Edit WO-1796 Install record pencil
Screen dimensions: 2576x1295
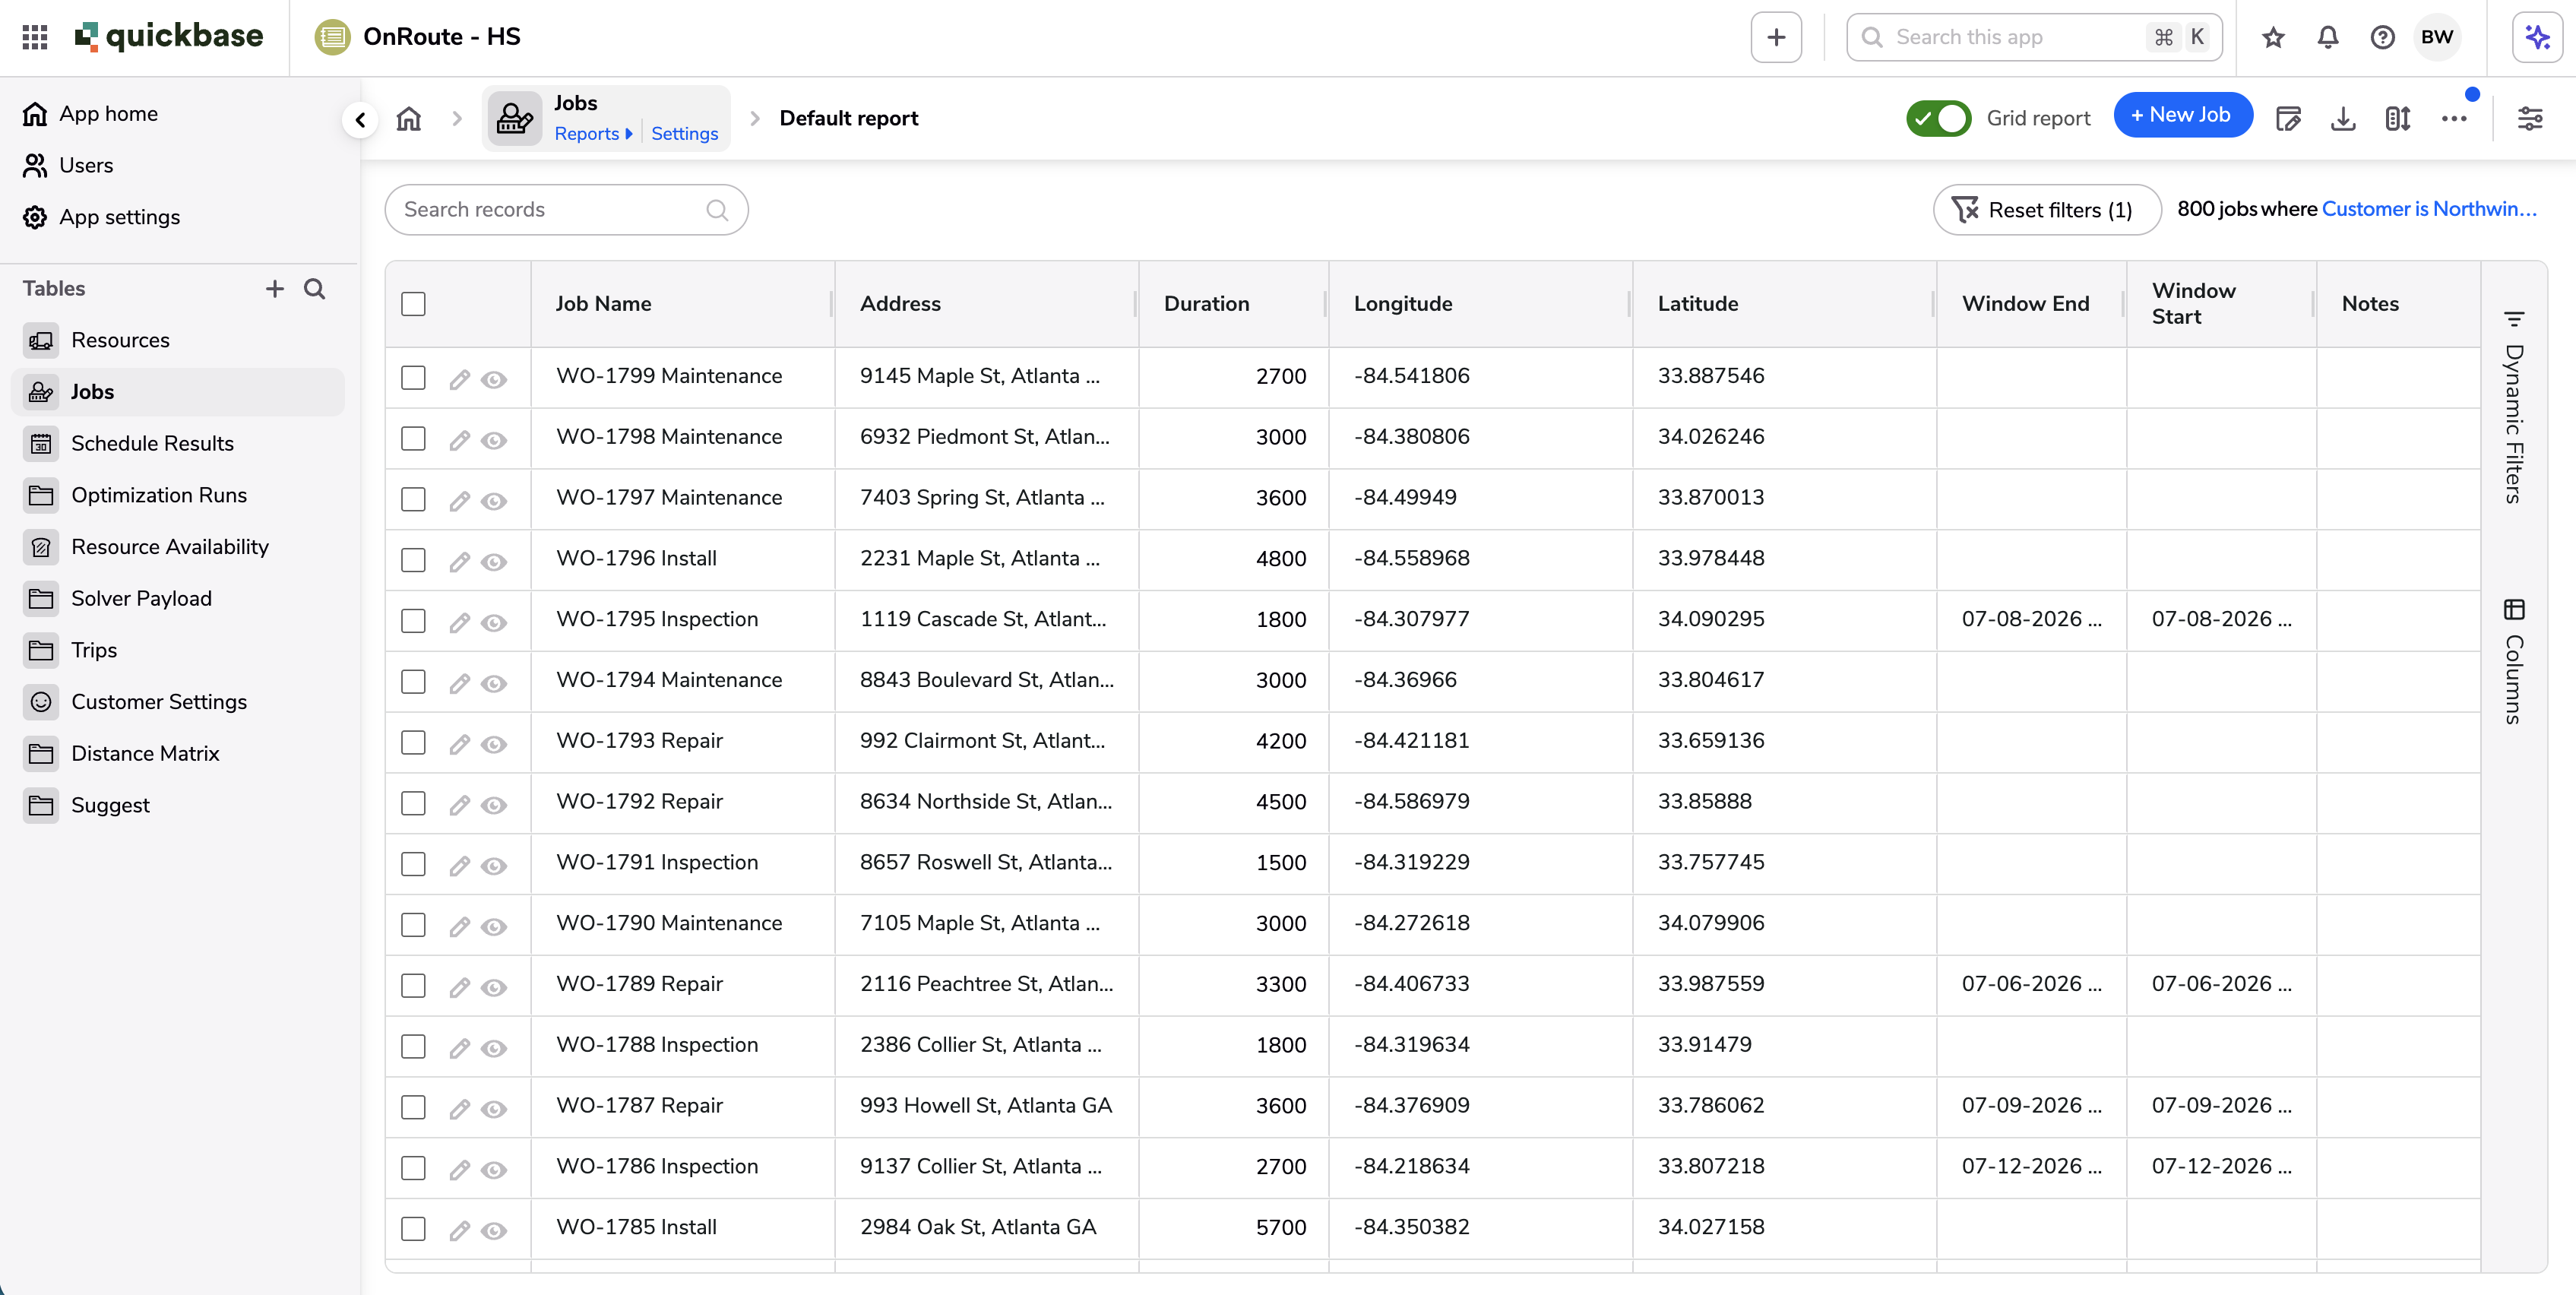click(459, 561)
